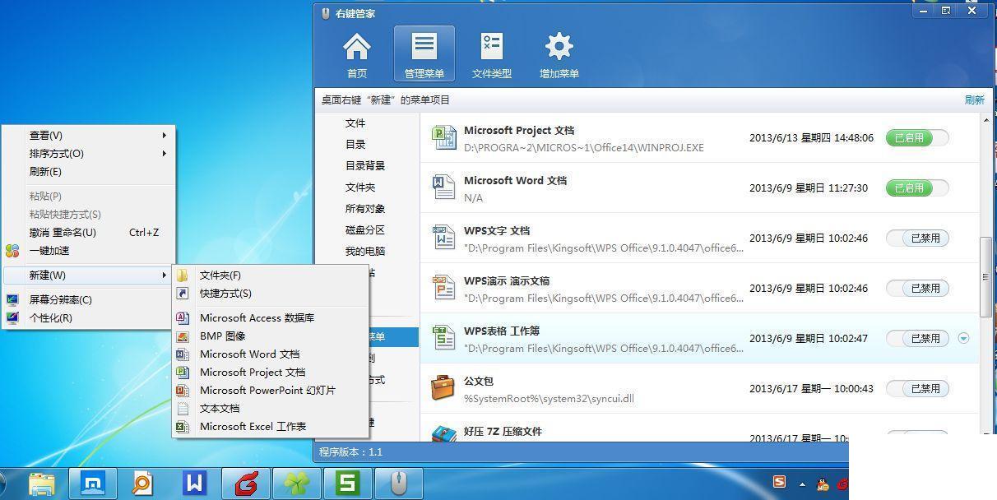The width and height of the screenshot is (997, 500).
Task: Click the 一键加速 icon in context menu
Action: 12,251
